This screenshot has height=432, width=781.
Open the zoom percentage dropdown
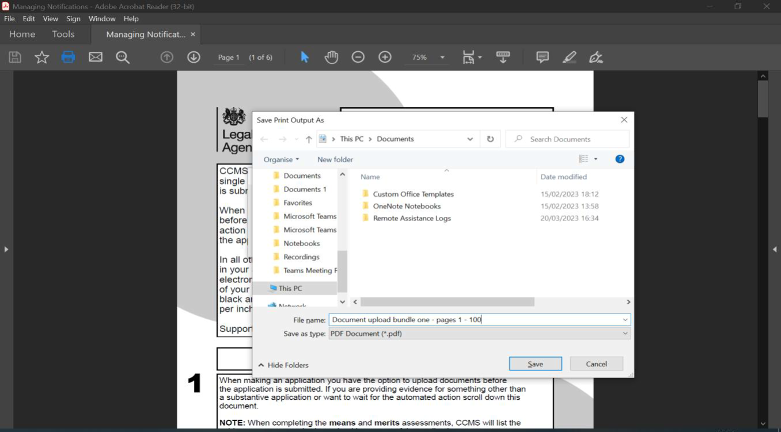click(441, 57)
